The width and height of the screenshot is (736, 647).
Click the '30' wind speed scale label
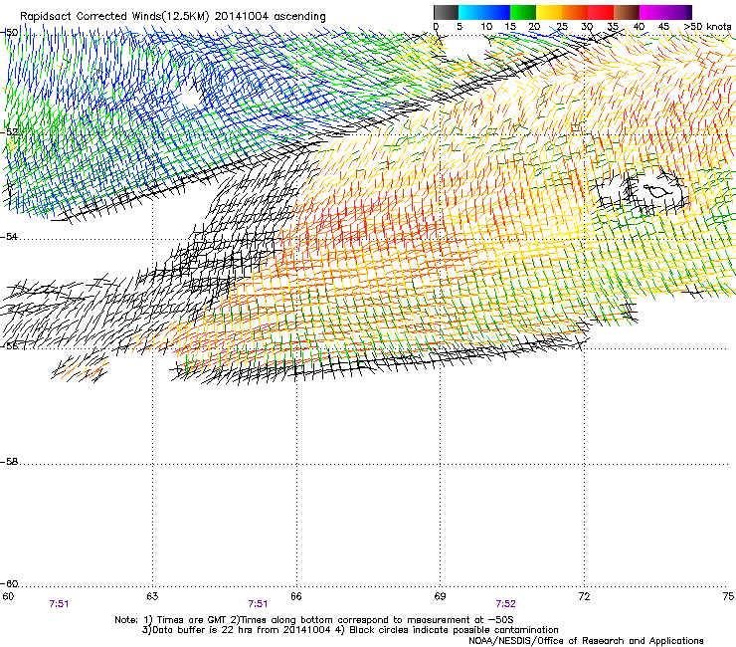(x=587, y=26)
